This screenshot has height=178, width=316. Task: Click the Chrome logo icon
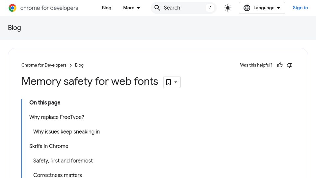tap(13, 8)
